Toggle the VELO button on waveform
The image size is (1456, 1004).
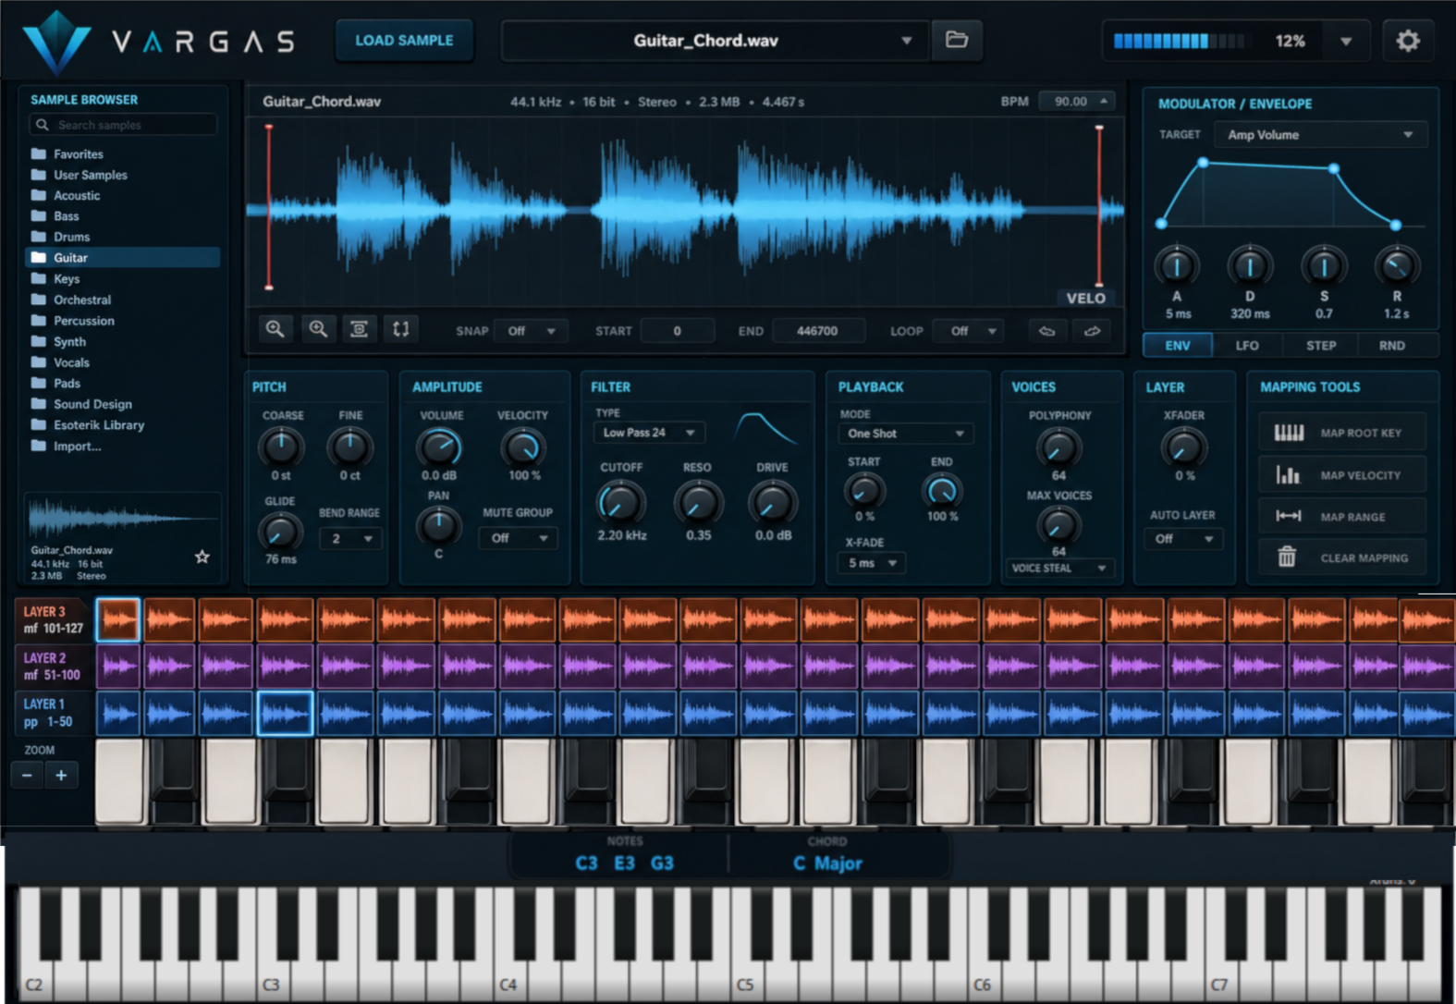click(1085, 298)
